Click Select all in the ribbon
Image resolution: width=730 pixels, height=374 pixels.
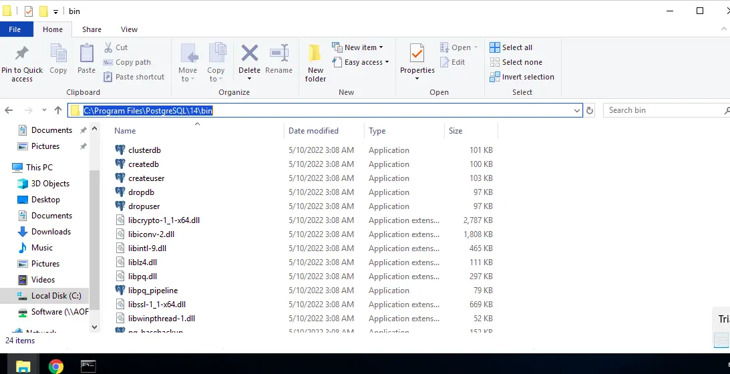[511, 47]
